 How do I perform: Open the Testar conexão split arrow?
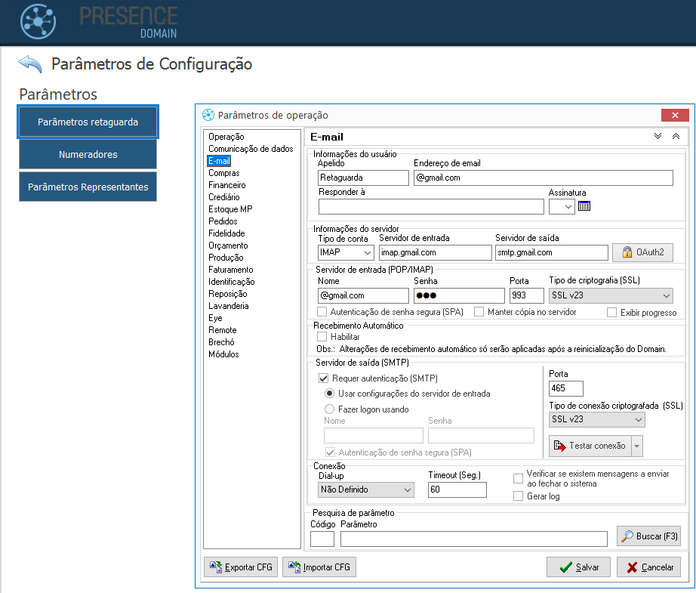click(x=638, y=446)
